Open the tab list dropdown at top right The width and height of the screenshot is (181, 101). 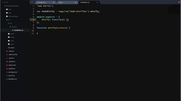(179, 2)
